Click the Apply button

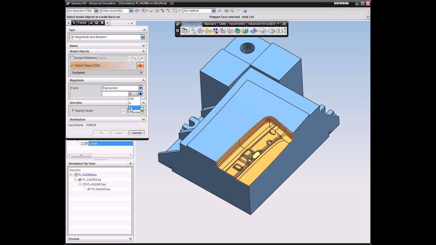click(119, 133)
